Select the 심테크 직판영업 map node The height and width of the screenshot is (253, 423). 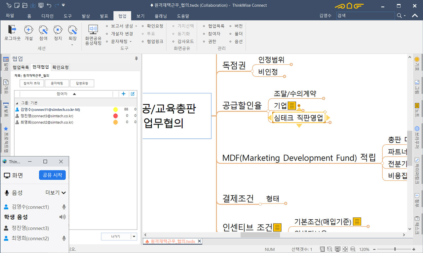click(299, 118)
